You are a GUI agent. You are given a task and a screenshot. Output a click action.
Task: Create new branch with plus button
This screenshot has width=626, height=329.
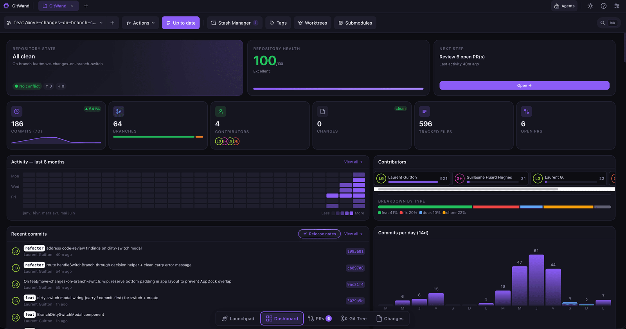point(112,23)
